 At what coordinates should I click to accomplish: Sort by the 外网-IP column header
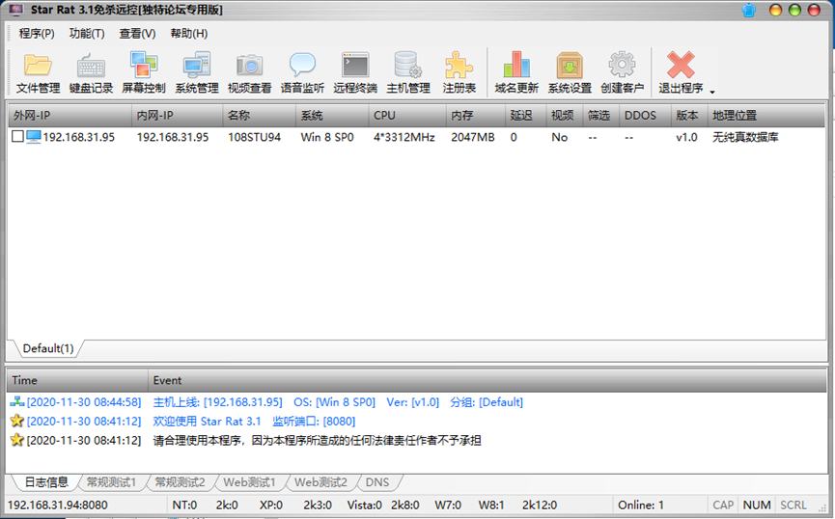click(70, 116)
